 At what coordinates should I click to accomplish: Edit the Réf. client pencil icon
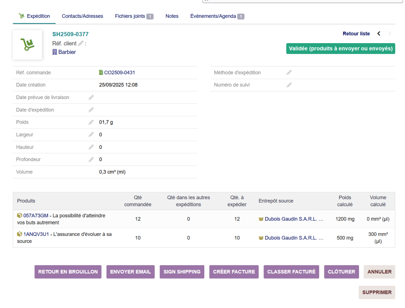(81, 43)
